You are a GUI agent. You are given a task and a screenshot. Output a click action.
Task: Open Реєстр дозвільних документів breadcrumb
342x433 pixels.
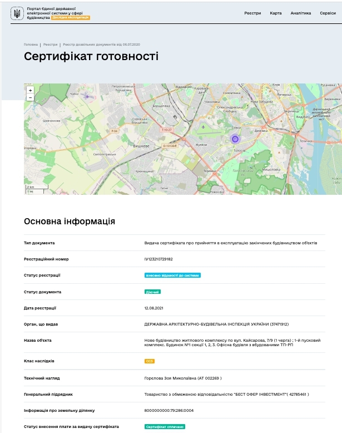101,45
